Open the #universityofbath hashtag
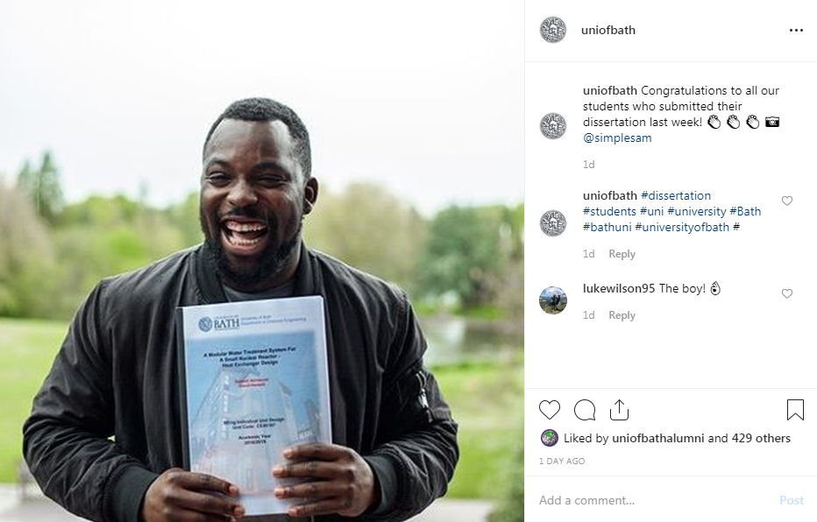817x522 pixels. point(682,228)
